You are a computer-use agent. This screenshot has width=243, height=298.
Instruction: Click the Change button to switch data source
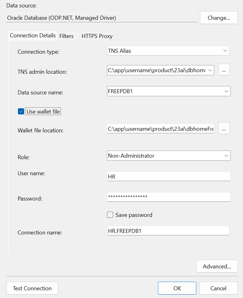tap(219, 18)
